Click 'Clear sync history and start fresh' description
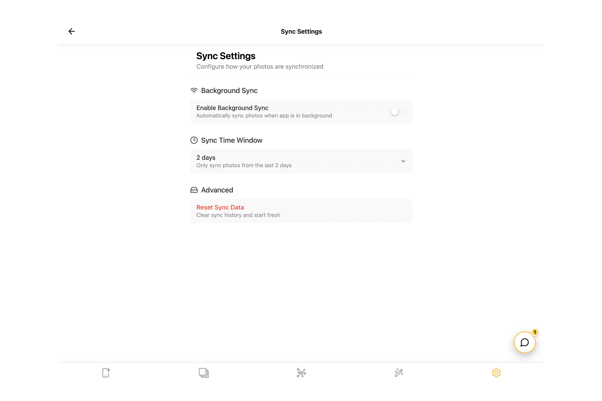This screenshot has height=401, width=602. (x=238, y=215)
